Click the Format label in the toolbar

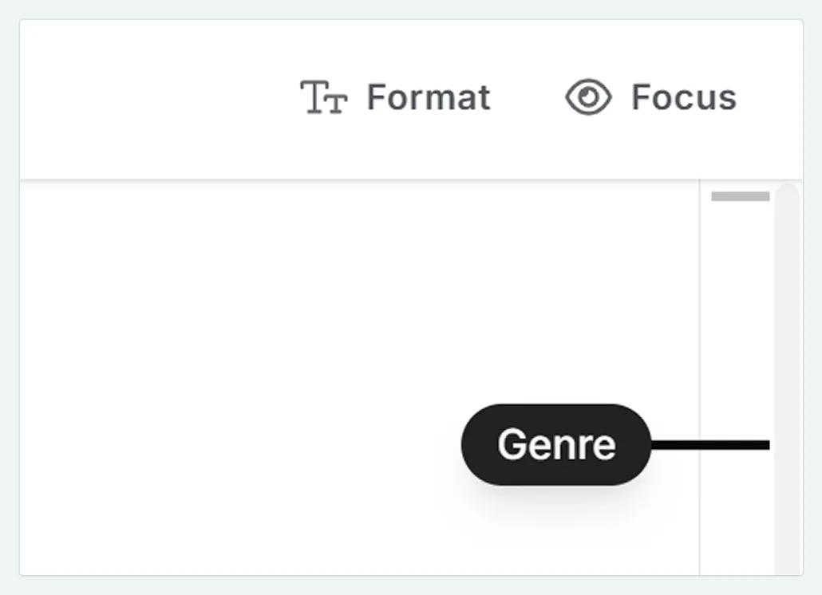point(429,97)
